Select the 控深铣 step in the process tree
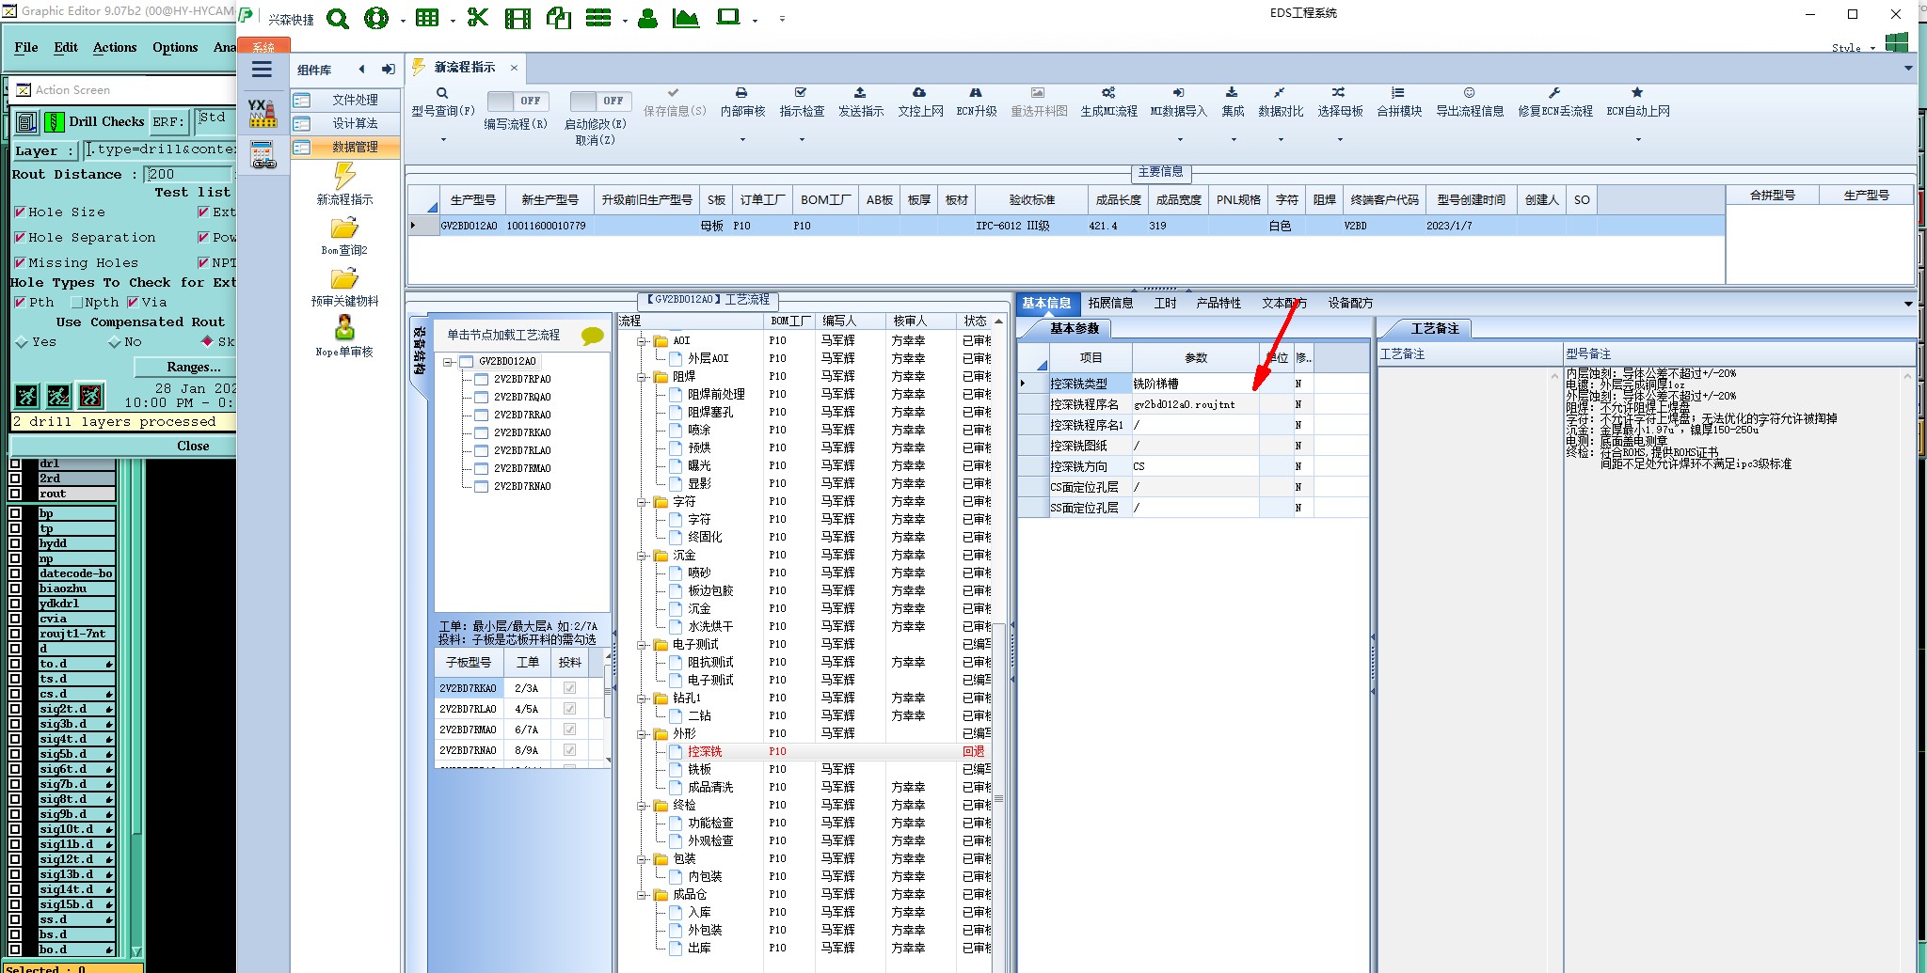Viewport: 1927px width, 973px height. tap(705, 752)
